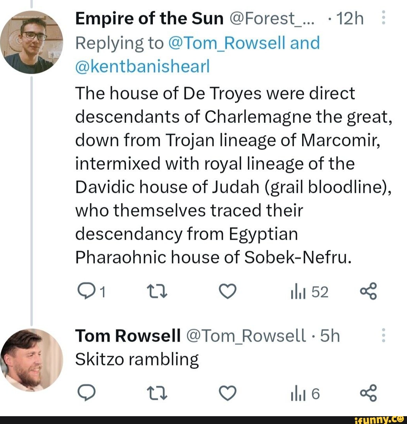Click the share icon on Tom Rowsell's reply

368,394
